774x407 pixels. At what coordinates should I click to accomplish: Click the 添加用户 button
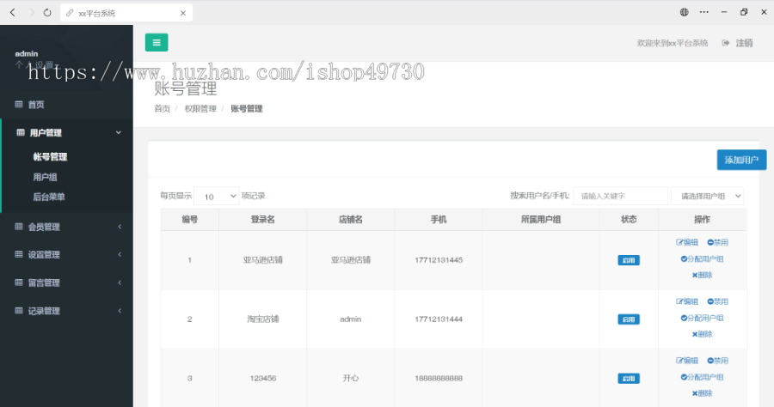coord(741,160)
